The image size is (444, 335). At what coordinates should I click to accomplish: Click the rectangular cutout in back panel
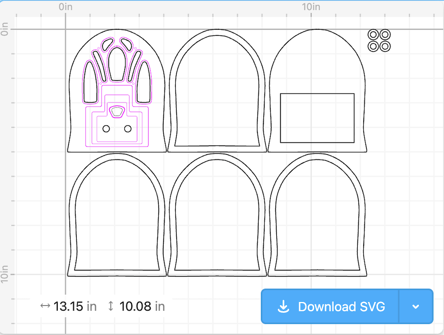pyautogui.click(x=317, y=118)
